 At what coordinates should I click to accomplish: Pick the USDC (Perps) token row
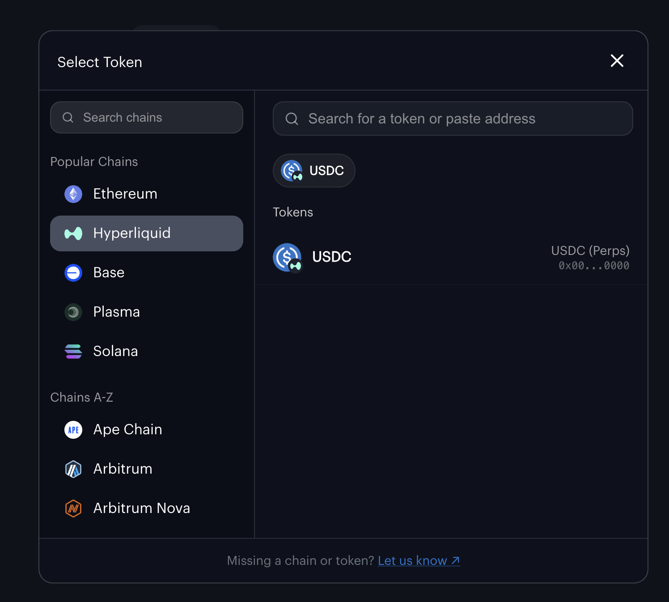pos(451,258)
